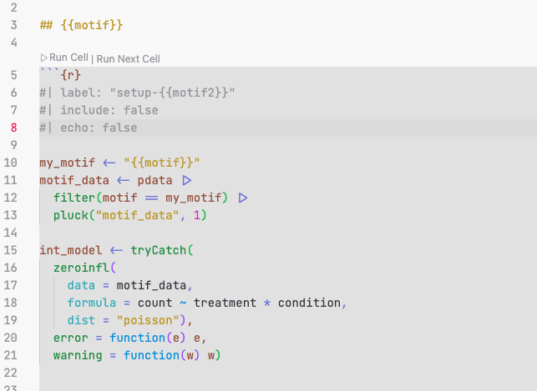Click the {{motif}} heading text

[91, 25]
